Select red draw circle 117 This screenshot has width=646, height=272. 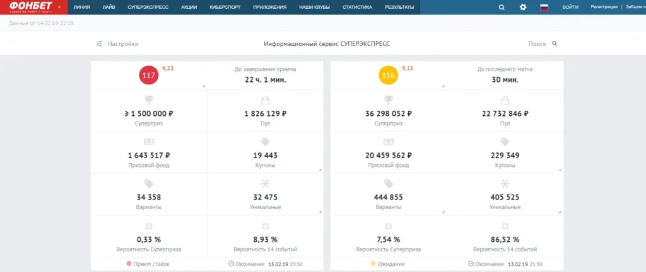pyautogui.click(x=149, y=75)
